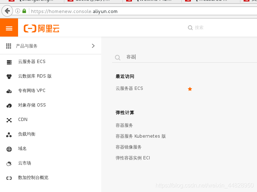Open 弹性容器实例 ECI link
Screen dimensions: 257x192
(x=133, y=158)
